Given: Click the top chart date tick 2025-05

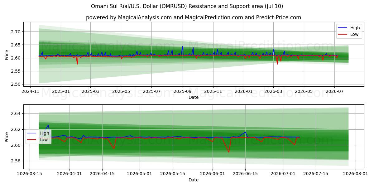Looking at the screenshot, I should pos(121,92).
